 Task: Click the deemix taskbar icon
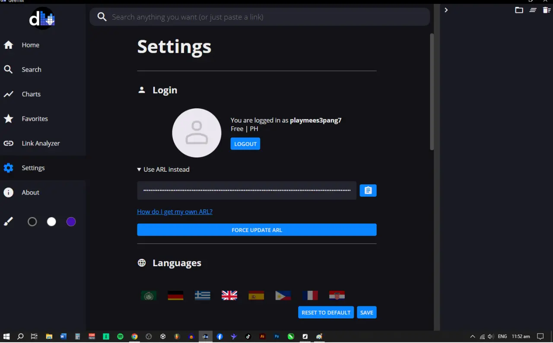click(x=206, y=337)
